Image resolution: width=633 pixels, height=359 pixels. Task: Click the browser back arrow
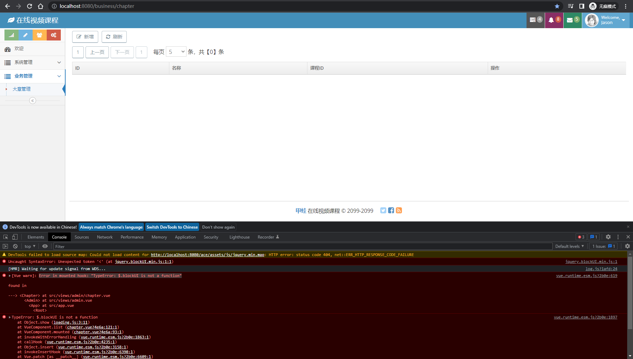[x=8, y=6]
